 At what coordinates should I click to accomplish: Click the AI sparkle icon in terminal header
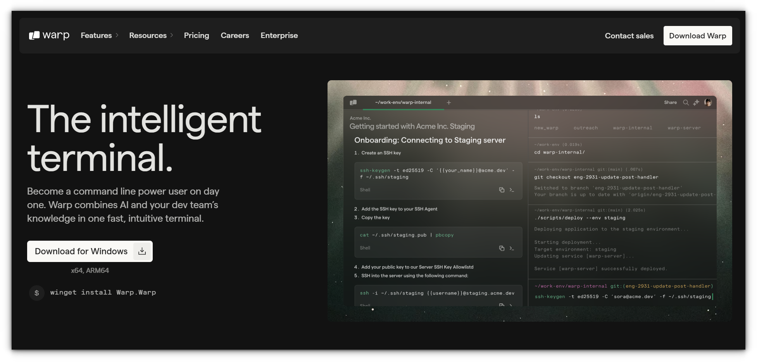click(x=696, y=102)
